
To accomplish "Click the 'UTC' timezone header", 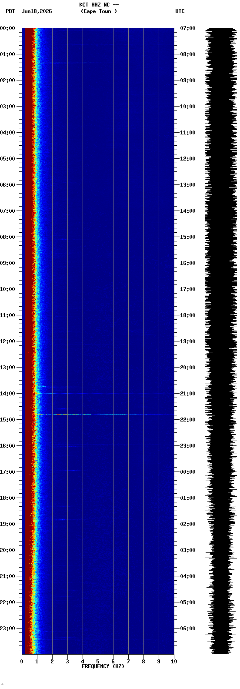I will [x=180, y=11].
